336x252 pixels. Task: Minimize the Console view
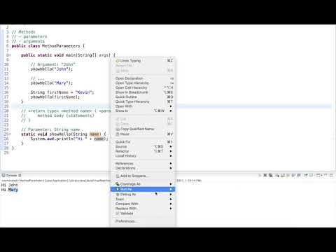pyautogui.click(x=326, y=175)
